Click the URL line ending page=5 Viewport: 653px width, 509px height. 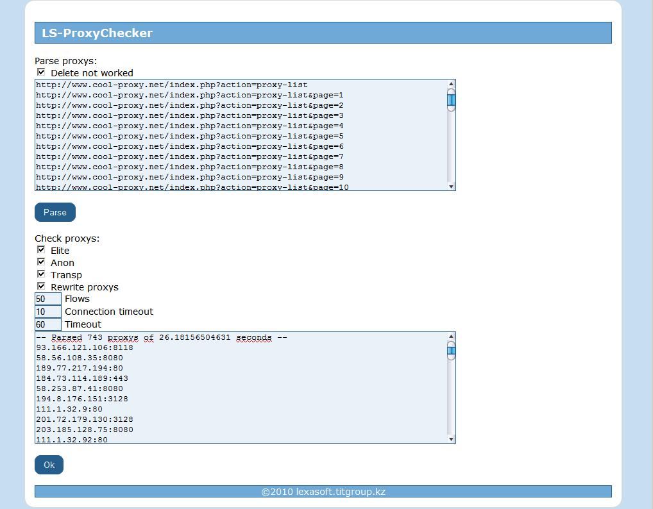click(x=189, y=136)
